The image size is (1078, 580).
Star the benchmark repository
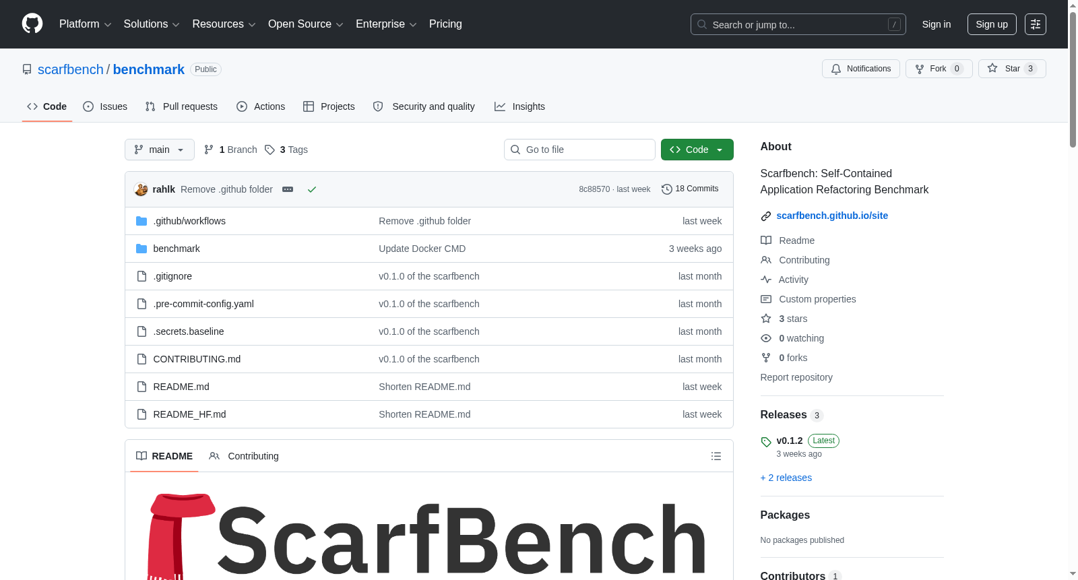[x=1011, y=69]
